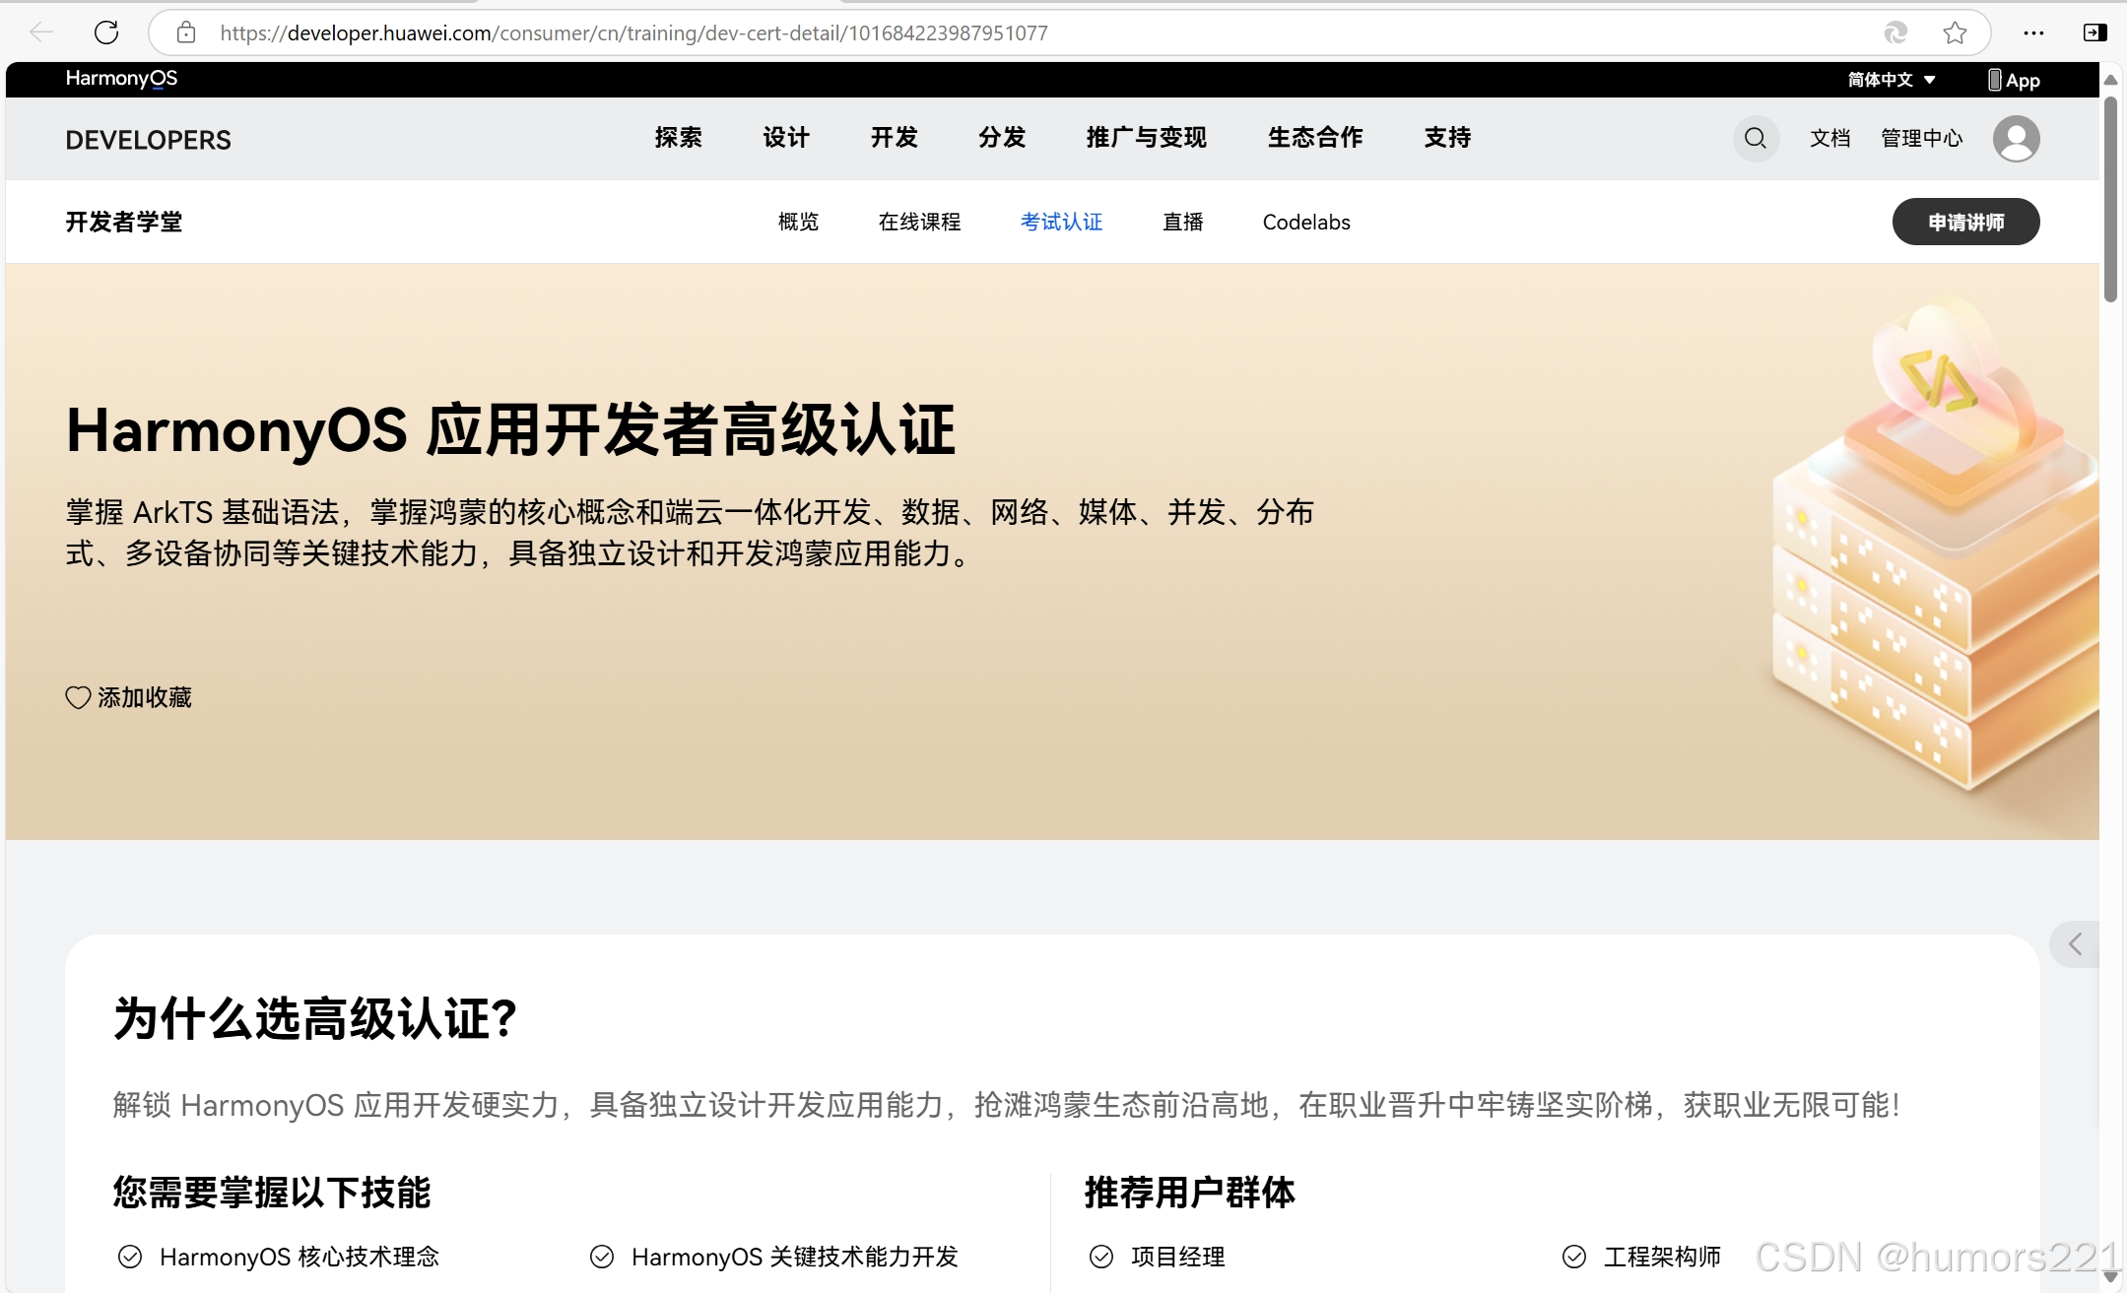The height and width of the screenshot is (1293, 2127).
Task: Click the 申请讲师 button
Action: (x=1964, y=222)
